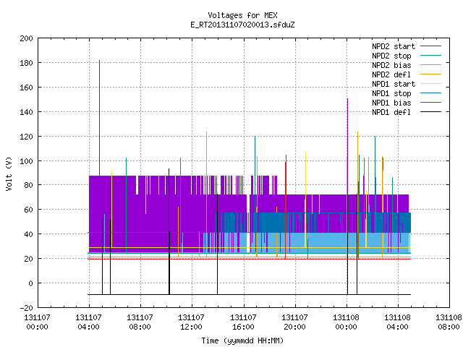
Task: Click the y-axis value 20
Action: coord(28,259)
